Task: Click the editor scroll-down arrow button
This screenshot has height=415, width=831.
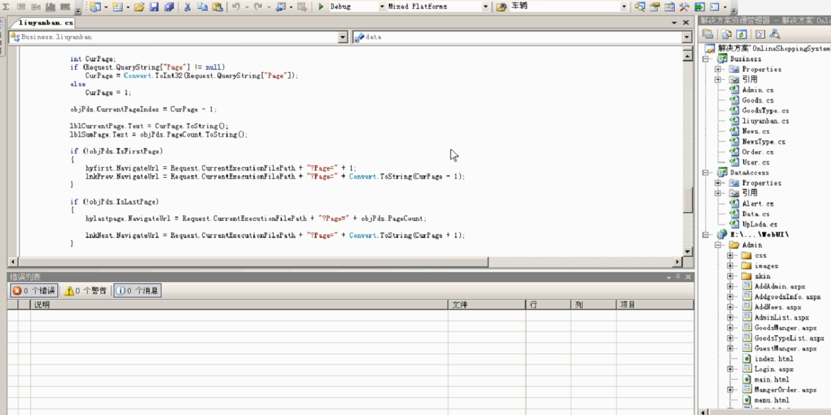Action: tap(687, 252)
